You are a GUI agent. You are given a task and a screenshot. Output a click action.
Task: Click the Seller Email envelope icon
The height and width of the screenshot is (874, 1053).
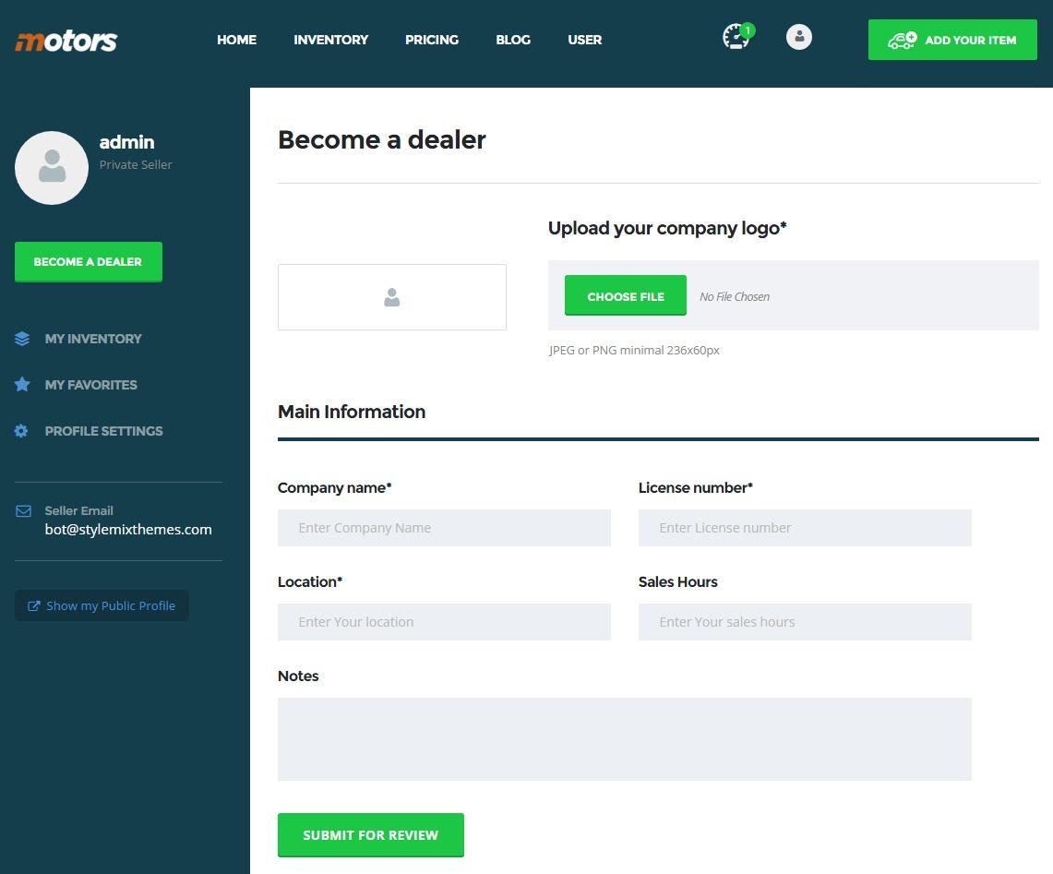[23, 511]
